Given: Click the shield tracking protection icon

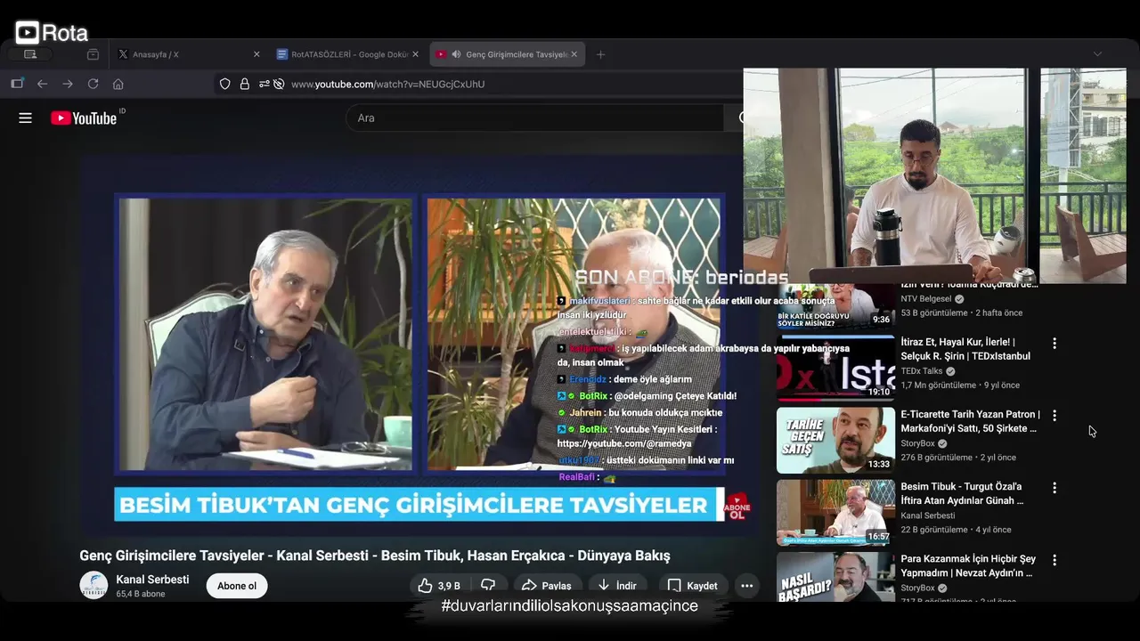Looking at the screenshot, I should (224, 84).
